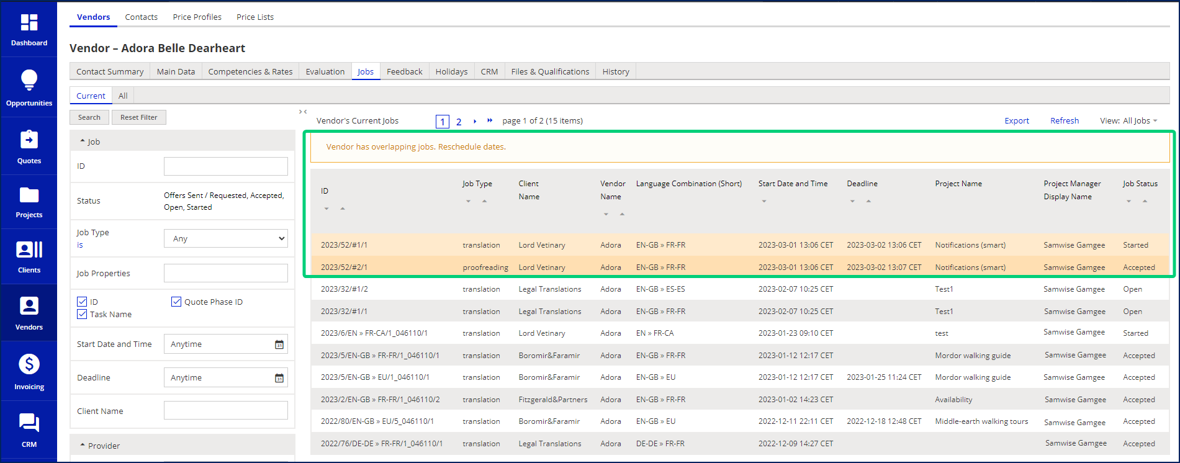Toggle Quote Phase ID checkbox
The image size is (1180, 463).
pyautogui.click(x=176, y=302)
